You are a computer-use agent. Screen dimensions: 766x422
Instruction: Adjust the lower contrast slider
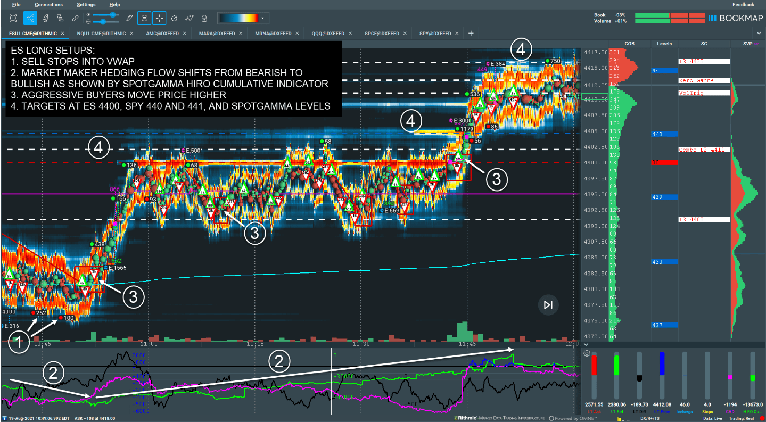coord(105,21)
